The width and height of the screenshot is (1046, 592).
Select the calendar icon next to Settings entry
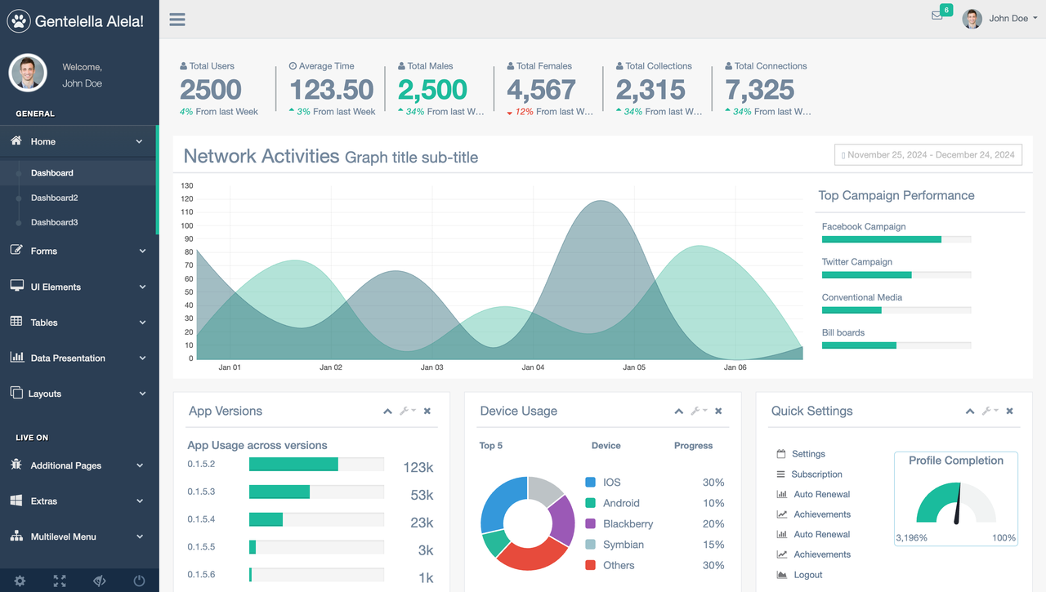[x=780, y=454]
